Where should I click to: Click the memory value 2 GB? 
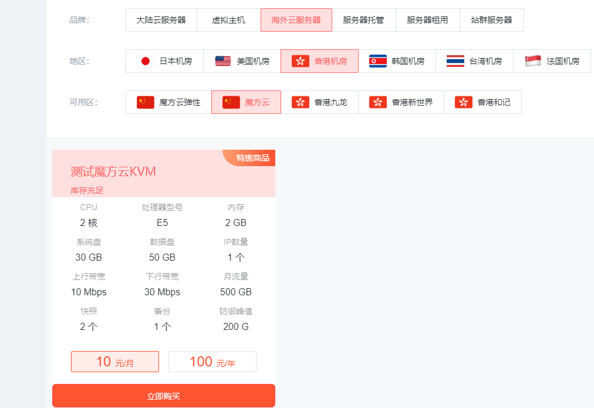point(235,222)
